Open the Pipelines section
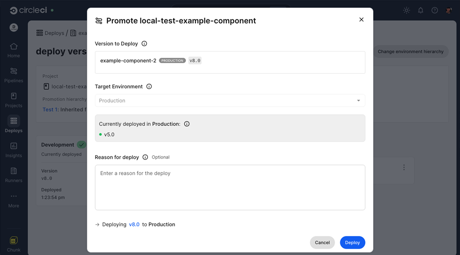Image resolution: width=460 pixels, height=255 pixels. point(13,75)
